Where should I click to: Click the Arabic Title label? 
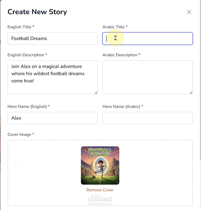[115, 27]
